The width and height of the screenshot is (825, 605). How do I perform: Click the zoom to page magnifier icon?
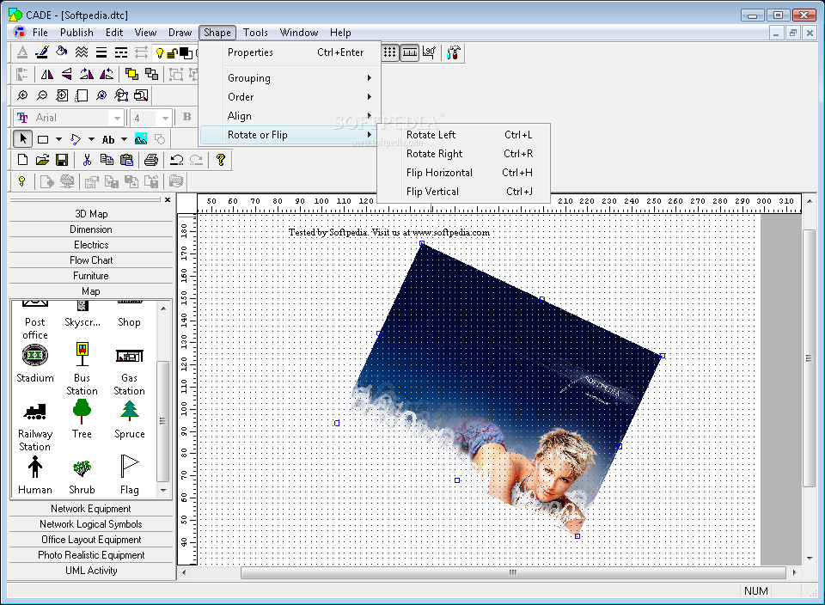pyautogui.click(x=62, y=95)
